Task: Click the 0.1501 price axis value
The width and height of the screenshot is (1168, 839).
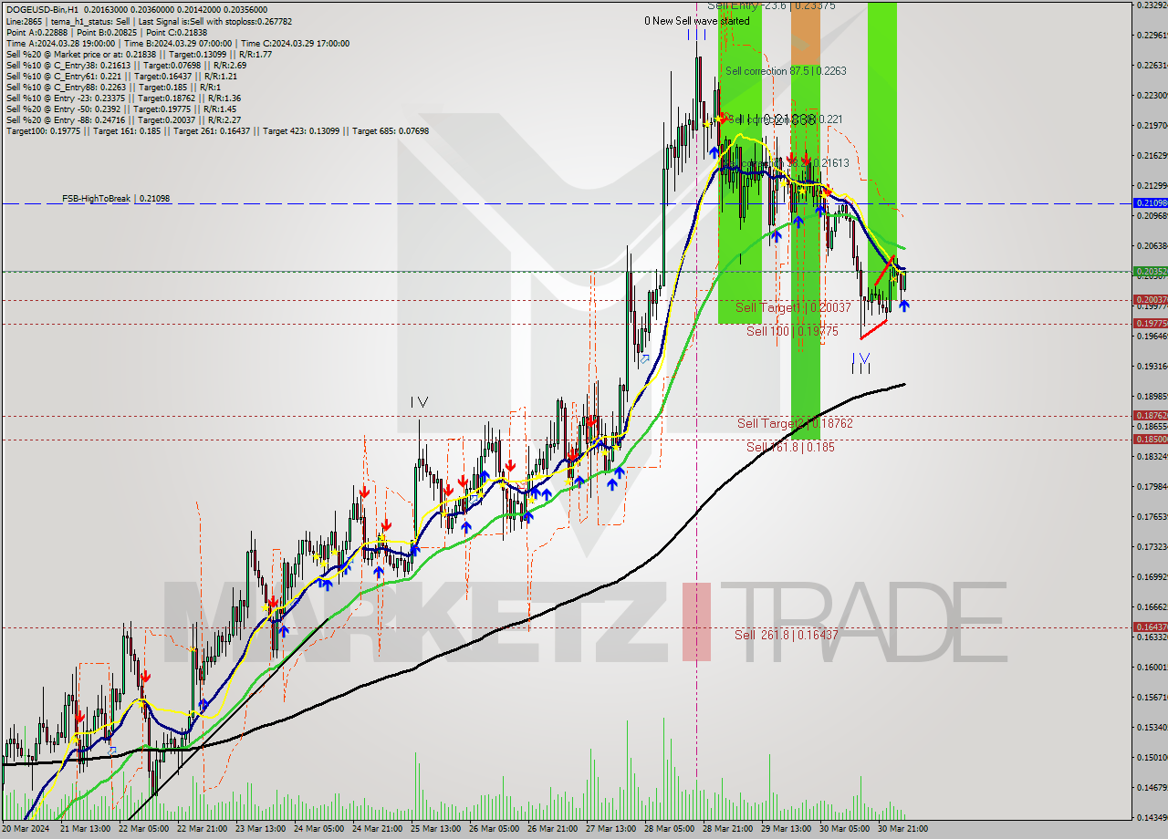Action: click(x=1152, y=758)
